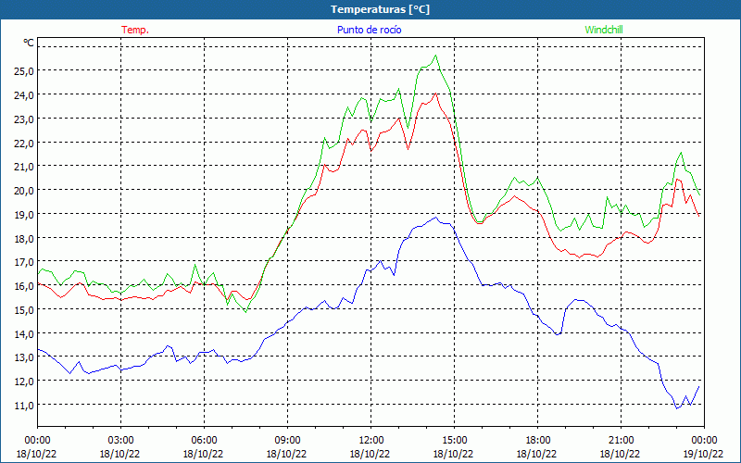Click the 06:00 time axis label
This screenshot has height=463, width=741.
(x=204, y=441)
